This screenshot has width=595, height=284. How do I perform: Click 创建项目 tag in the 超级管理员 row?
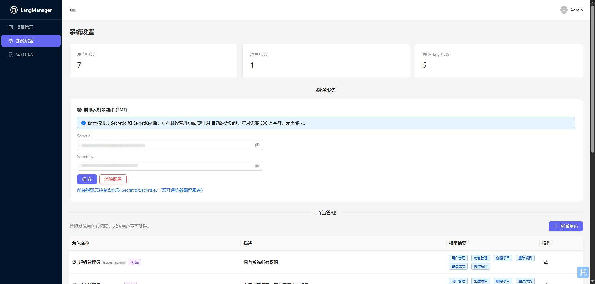pos(503,258)
